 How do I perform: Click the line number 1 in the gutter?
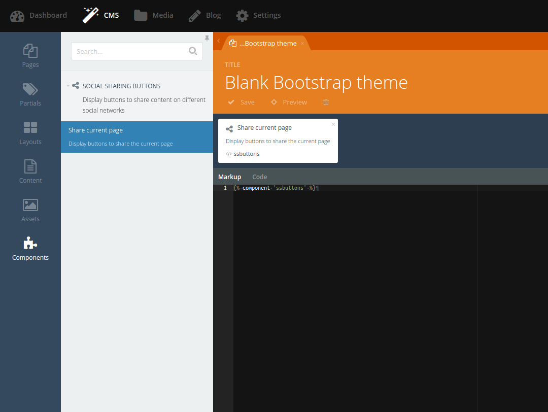225,188
